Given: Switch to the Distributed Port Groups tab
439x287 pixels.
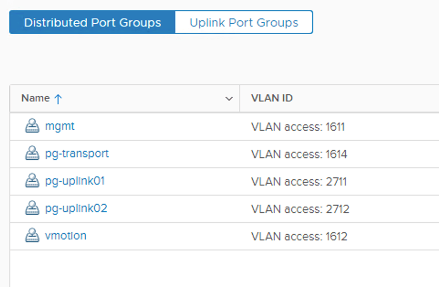Looking at the screenshot, I should [x=92, y=22].
